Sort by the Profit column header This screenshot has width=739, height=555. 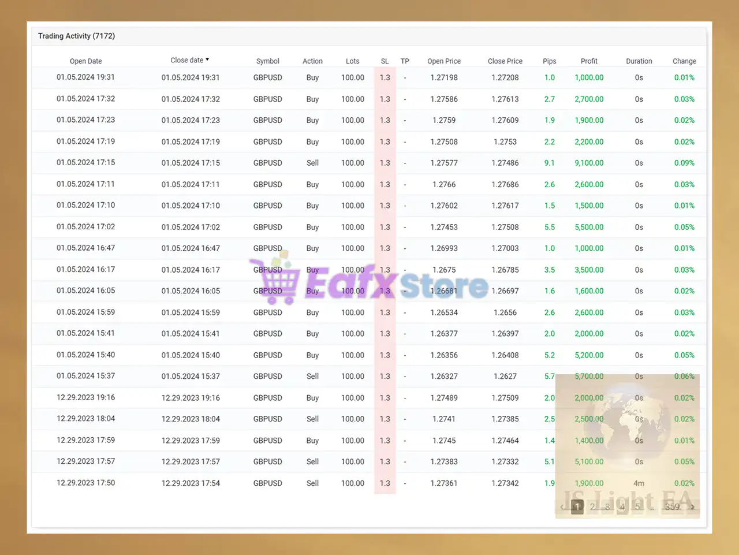coord(589,61)
